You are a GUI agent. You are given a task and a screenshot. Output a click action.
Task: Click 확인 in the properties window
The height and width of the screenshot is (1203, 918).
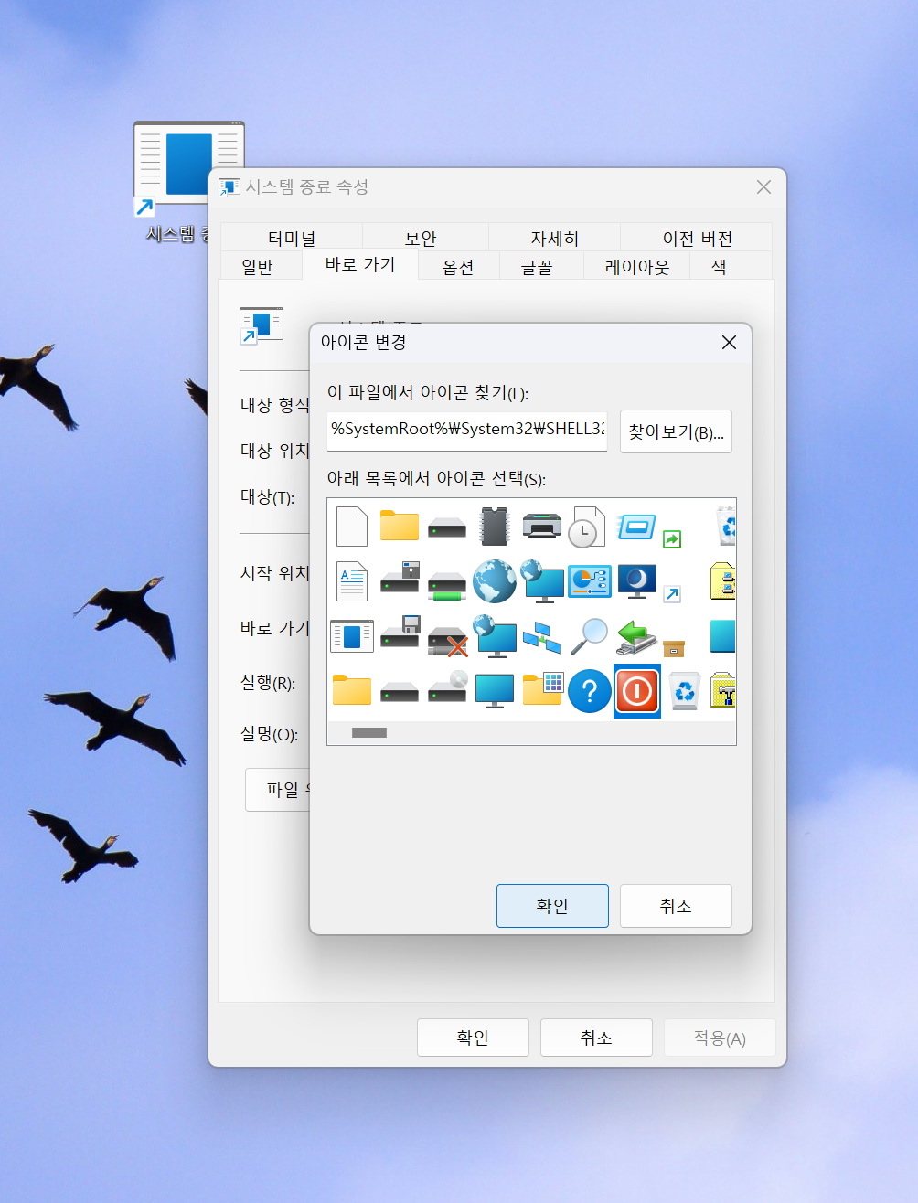click(x=473, y=1038)
